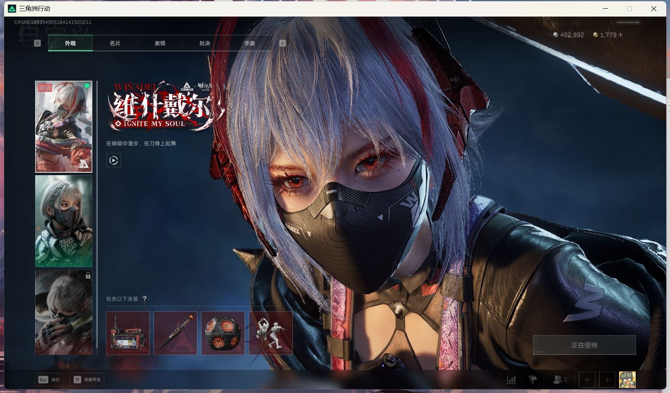Choose the locked third outfit card

pos(64,312)
